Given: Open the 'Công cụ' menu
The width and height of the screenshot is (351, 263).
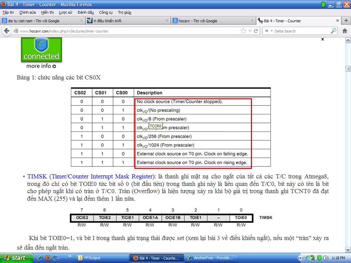Looking at the screenshot, I should [106, 12].
